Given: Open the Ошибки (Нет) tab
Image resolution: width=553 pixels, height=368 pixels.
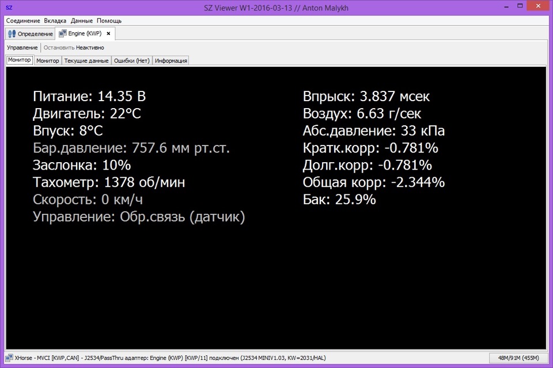Looking at the screenshot, I should tap(131, 60).
